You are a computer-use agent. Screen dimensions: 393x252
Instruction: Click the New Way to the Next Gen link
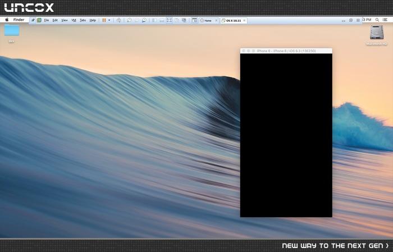point(336,246)
